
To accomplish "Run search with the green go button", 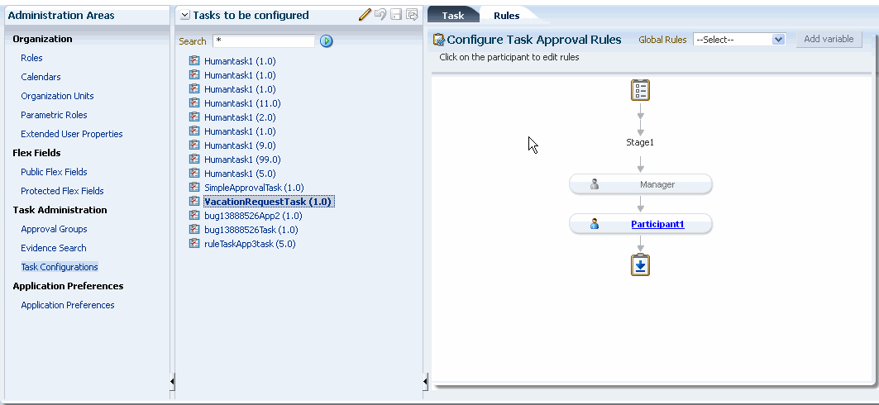I will coord(327,40).
